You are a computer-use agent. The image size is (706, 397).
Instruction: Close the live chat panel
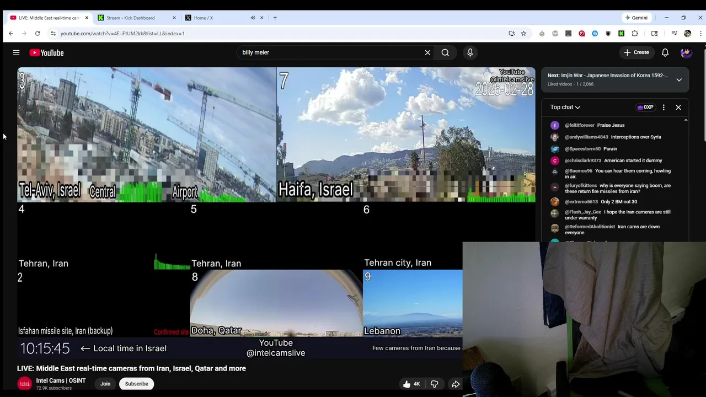pyautogui.click(x=678, y=108)
